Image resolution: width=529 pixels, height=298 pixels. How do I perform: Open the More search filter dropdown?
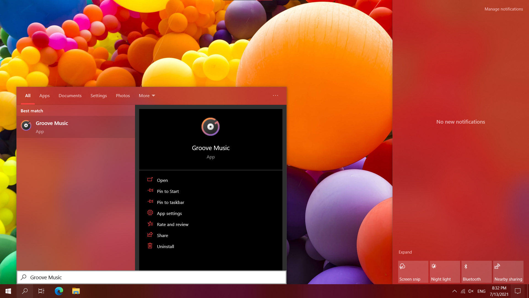(146, 95)
